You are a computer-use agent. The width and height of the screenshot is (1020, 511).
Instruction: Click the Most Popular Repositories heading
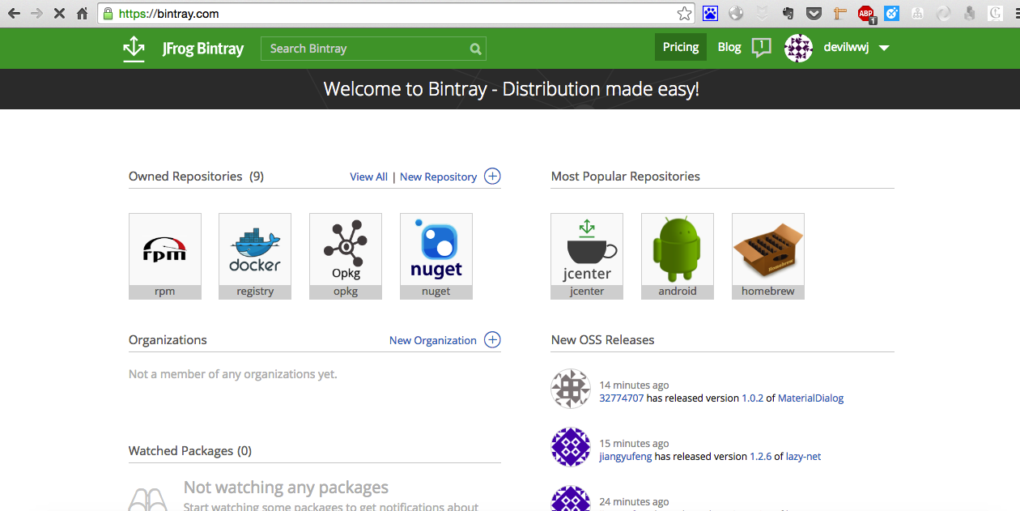click(x=626, y=176)
